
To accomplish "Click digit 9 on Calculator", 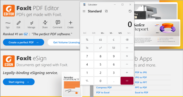I will [114, 56].
